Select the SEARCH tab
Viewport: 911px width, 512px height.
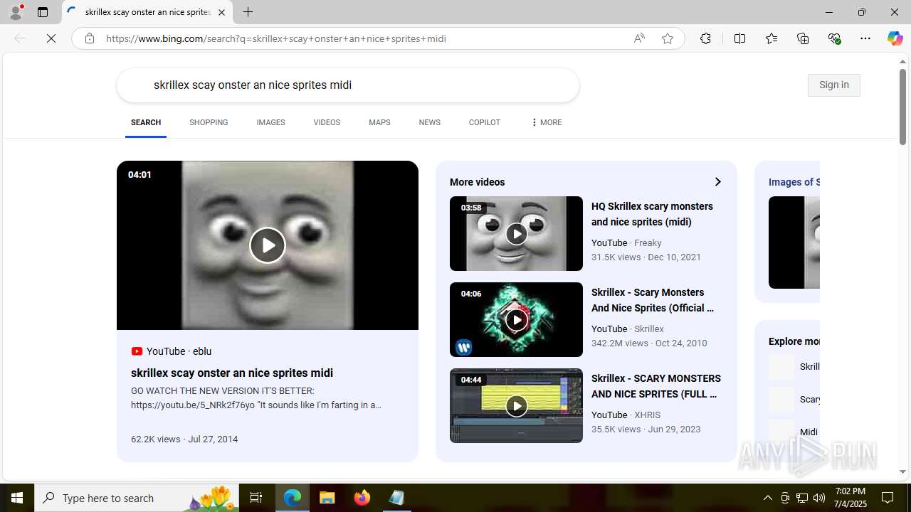coord(146,122)
